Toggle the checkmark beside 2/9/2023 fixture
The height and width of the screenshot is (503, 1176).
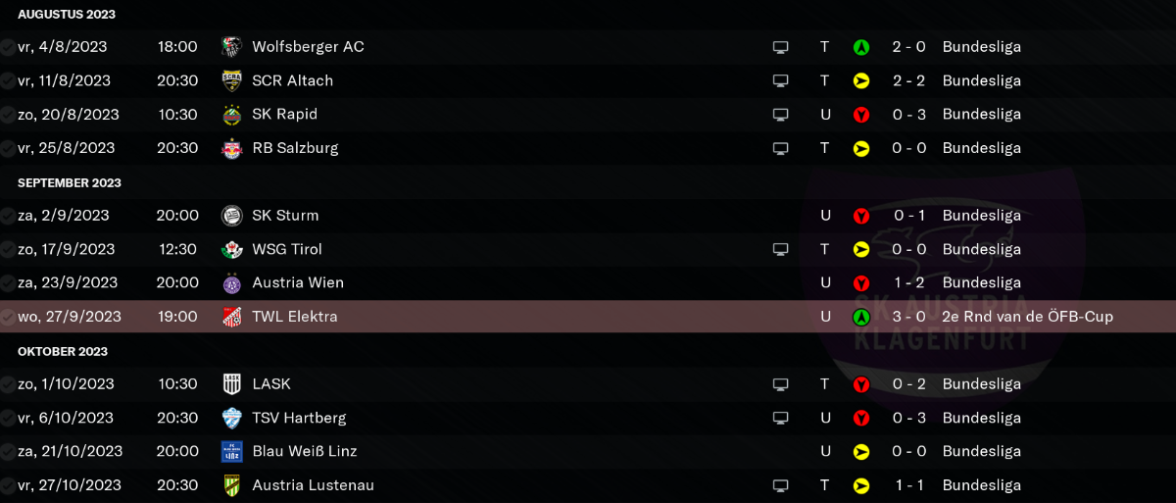pyautogui.click(x=8, y=216)
